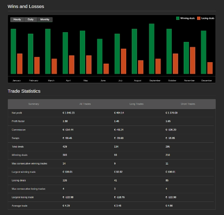Toggle the Winning deals legend label
Image resolution: width=224 pixels, height=215 pixels.
click(187, 18)
